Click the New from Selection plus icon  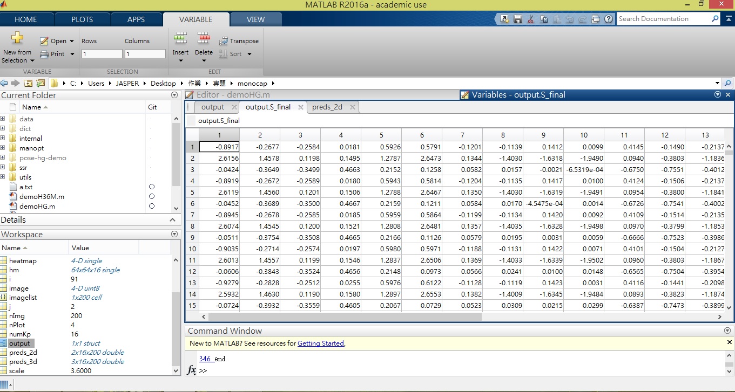(x=17, y=38)
